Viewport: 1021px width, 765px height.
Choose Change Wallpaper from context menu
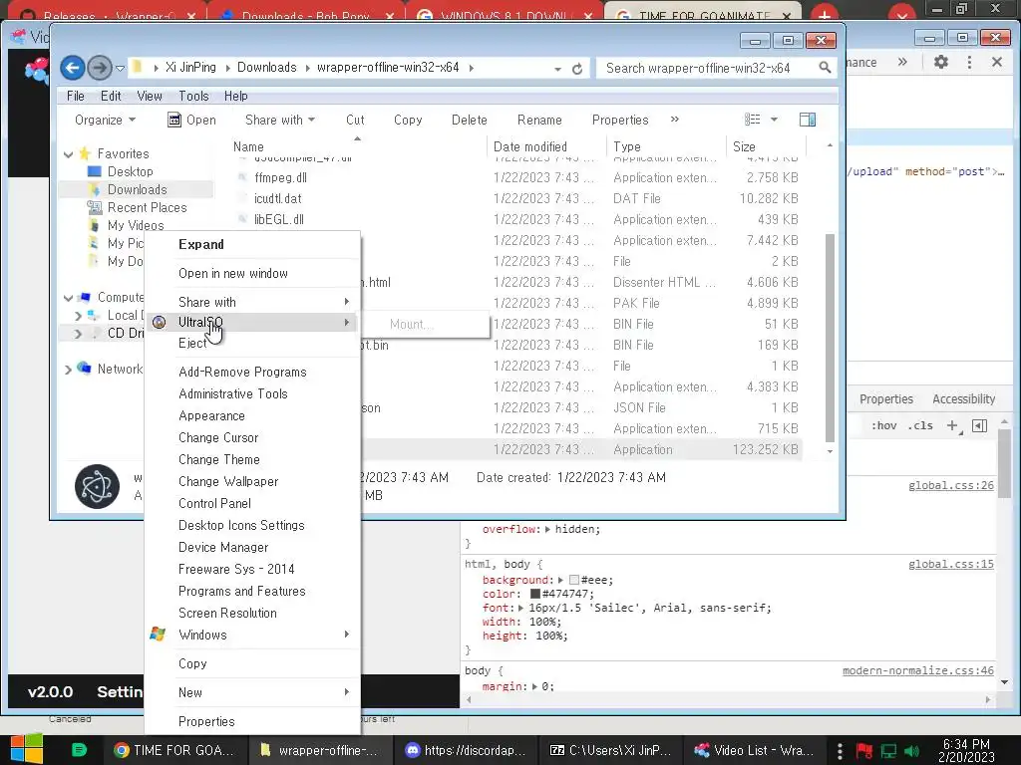tap(228, 481)
